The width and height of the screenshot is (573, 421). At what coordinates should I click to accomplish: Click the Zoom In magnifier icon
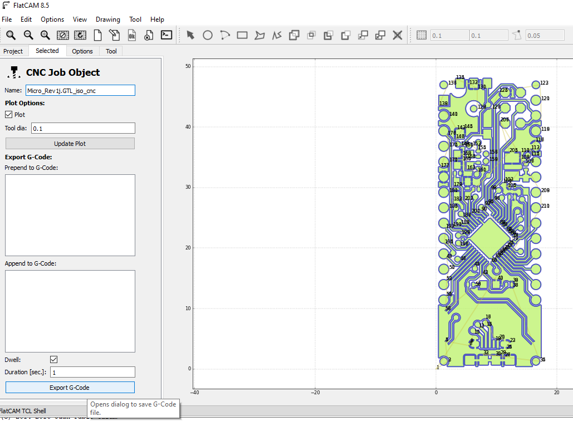point(45,35)
